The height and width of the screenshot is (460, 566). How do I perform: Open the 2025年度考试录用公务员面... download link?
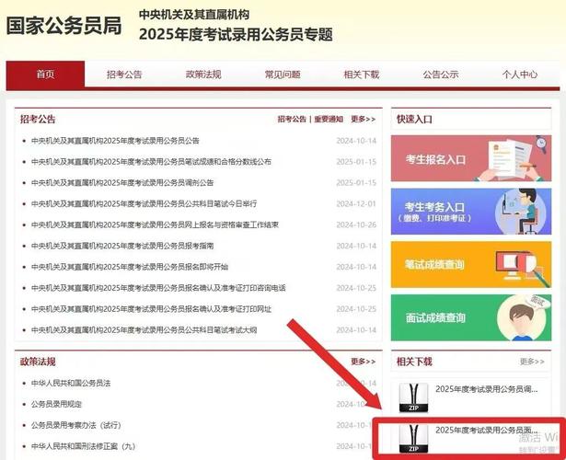point(487,430)
